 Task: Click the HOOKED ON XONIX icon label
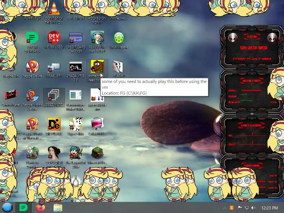[97, 20]
